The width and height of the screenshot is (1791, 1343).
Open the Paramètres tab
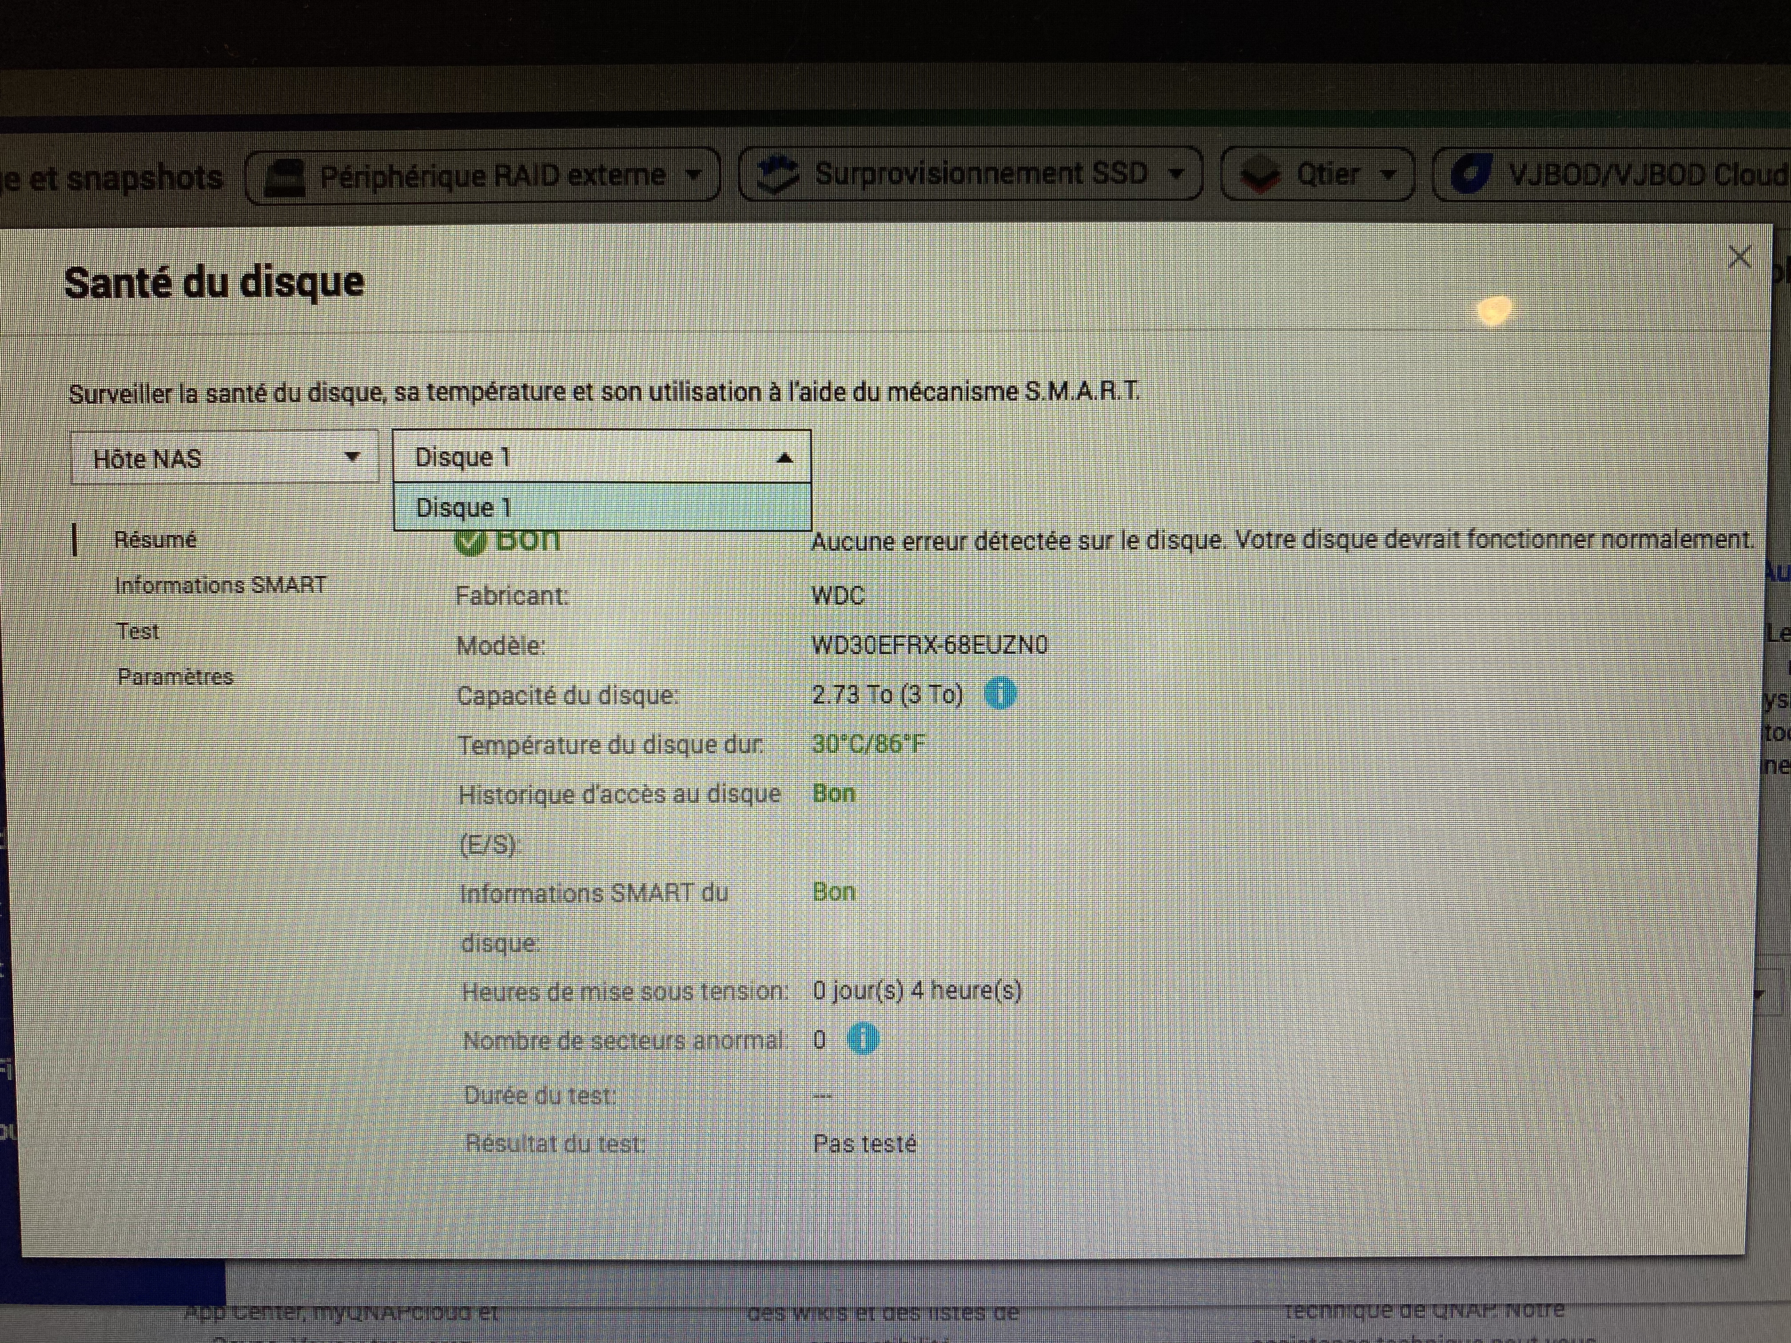(175, 677)
